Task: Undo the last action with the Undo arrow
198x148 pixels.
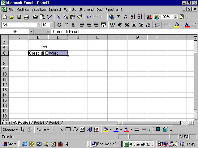Action: 89,17
